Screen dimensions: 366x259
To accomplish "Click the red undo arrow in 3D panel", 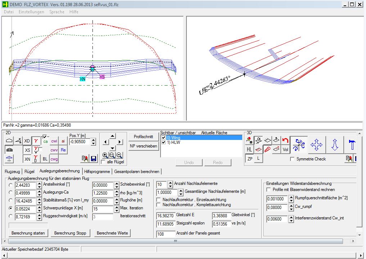I will pyautogui.click(x=285, y=140).
